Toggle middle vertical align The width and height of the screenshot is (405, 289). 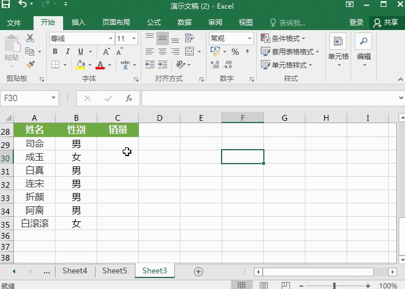click(x=163, y=39)
